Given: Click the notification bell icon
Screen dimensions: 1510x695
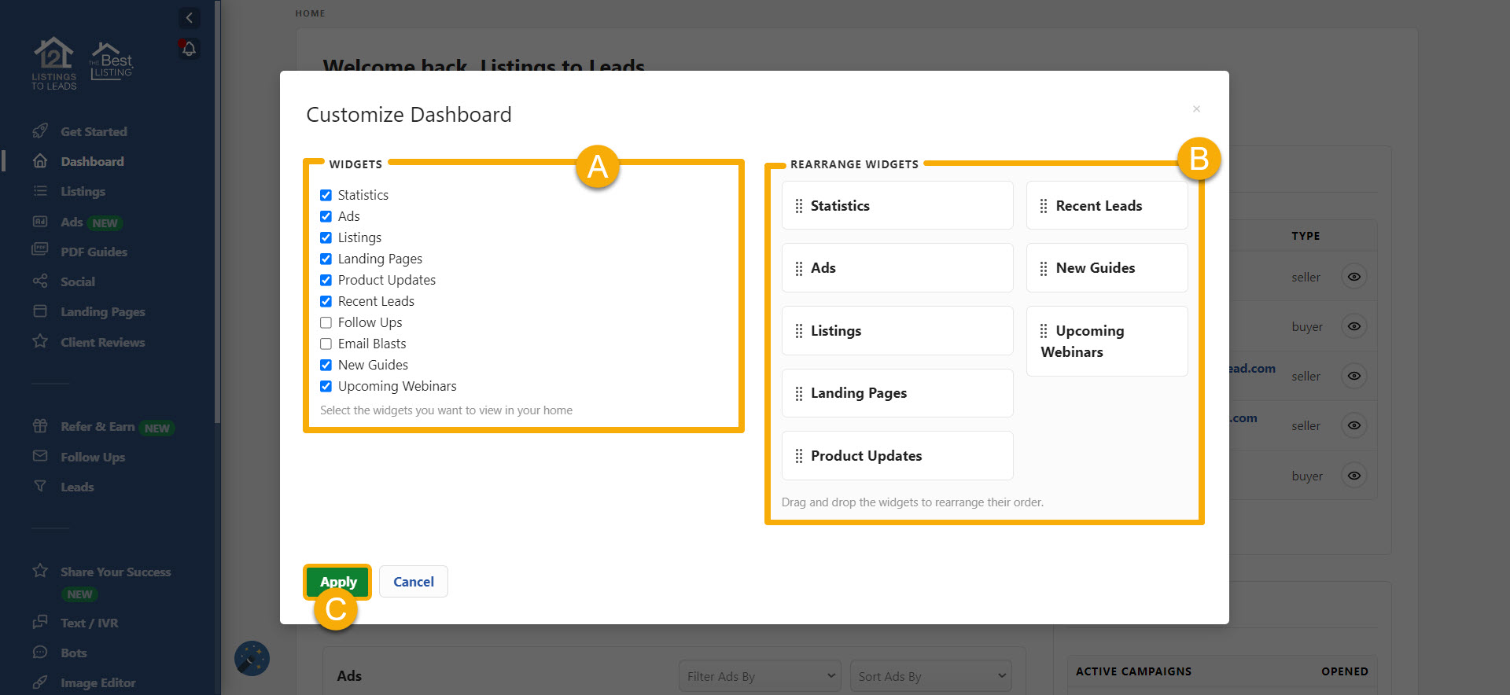Looking at the screenshot, I should click(x=189, y=49).
